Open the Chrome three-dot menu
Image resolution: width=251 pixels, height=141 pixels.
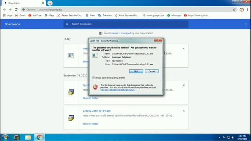pos(247,9)
